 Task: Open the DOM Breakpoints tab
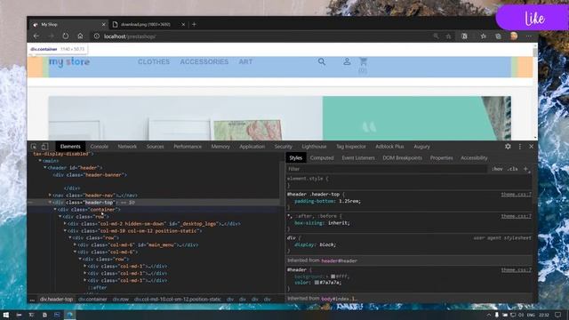pyautogui.click(x=403, y=158)
